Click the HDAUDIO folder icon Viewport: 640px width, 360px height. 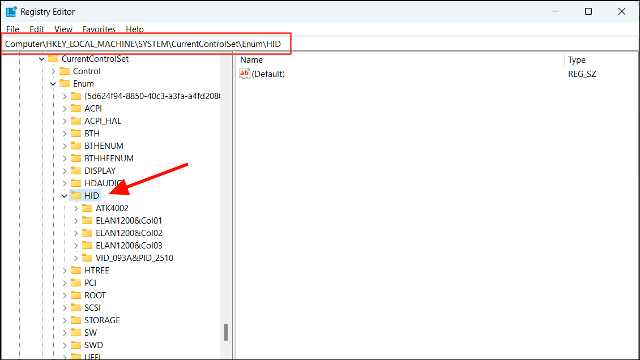[x=76, y=183]
